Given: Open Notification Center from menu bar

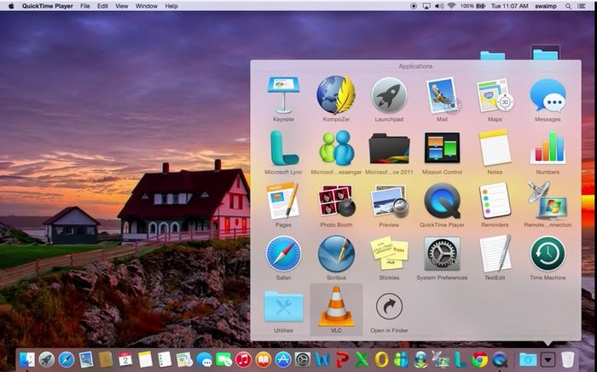Looking at the screenshot, I should [x=582, y=6].
